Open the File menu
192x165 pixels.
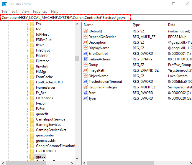coord(5,11)
